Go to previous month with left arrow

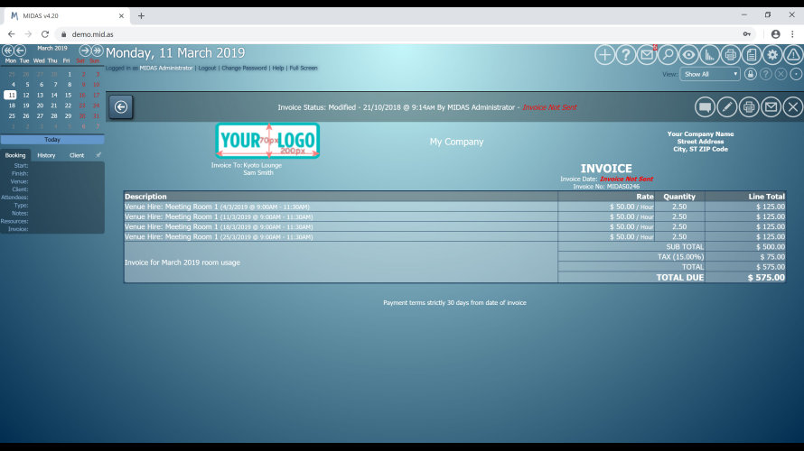pyautogui.click(x=21, y=51)
